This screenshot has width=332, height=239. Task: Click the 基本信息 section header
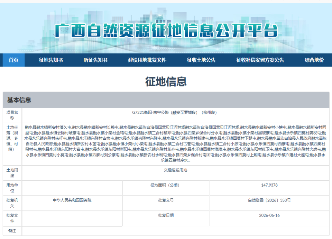click(166, 100)
